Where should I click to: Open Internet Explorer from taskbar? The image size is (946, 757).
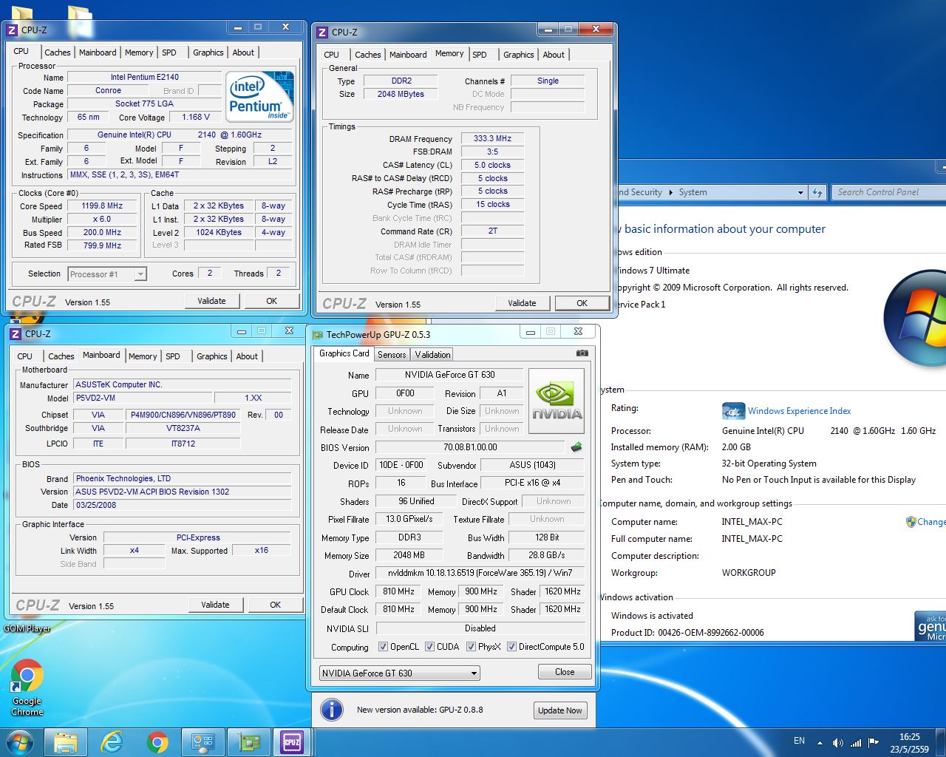point(112,741)
